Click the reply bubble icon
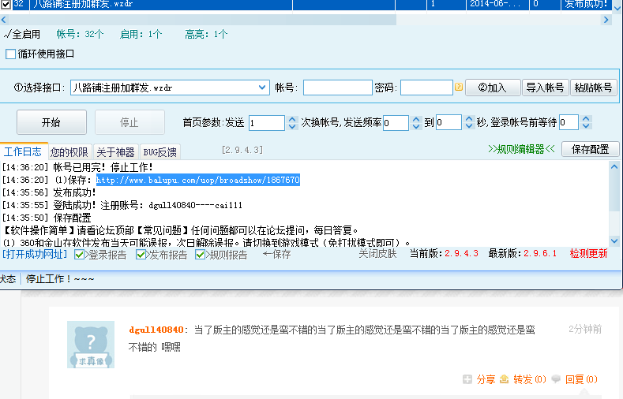Image resolution: width=623 pixels, height=399 pixels. (x=556, y=379)
